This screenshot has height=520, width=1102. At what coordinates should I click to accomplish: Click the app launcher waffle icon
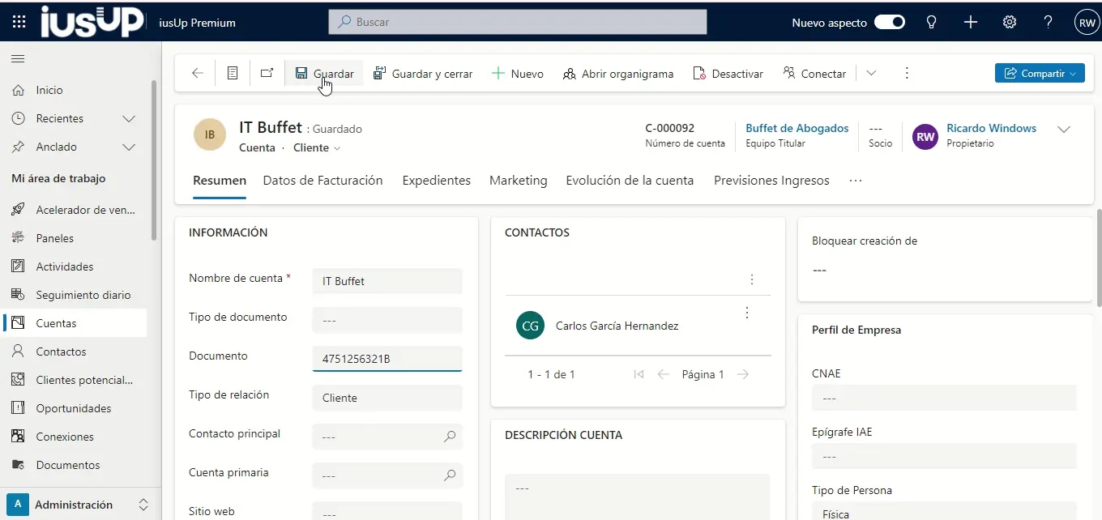19,23
